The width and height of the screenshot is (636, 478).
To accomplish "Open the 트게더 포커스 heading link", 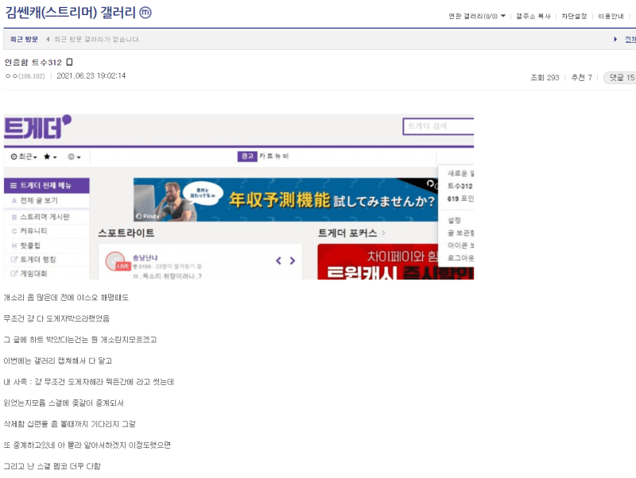I will click(351, 233).
